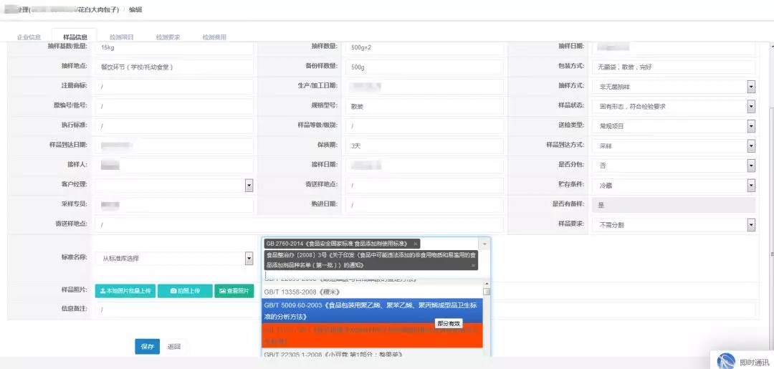Viewport: 774px width, 369px height.
Task: Open 查看图片 to view photos
Action: click(234, 291)
